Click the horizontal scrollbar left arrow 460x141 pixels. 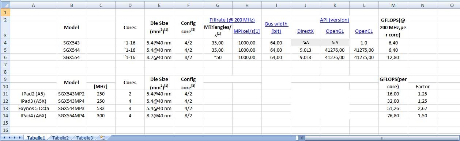coord(302,138)
